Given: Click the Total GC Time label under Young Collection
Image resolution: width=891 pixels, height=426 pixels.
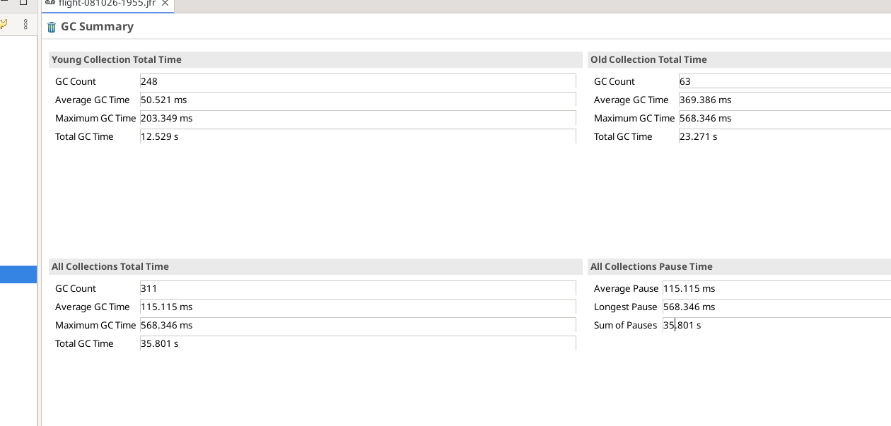Looking at the screenshot, I should (x=84, y=136).
